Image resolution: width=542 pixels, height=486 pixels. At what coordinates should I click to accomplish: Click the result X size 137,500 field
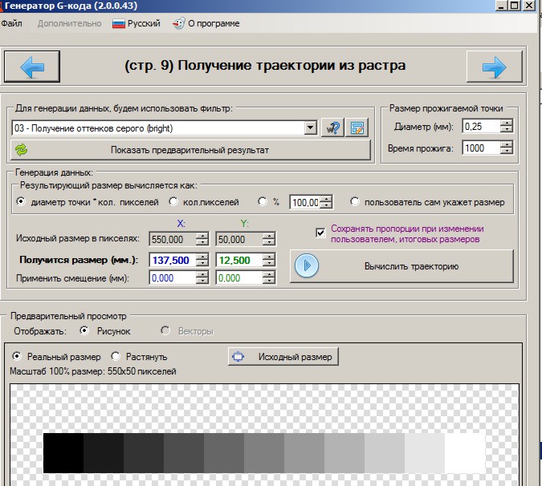173,260
